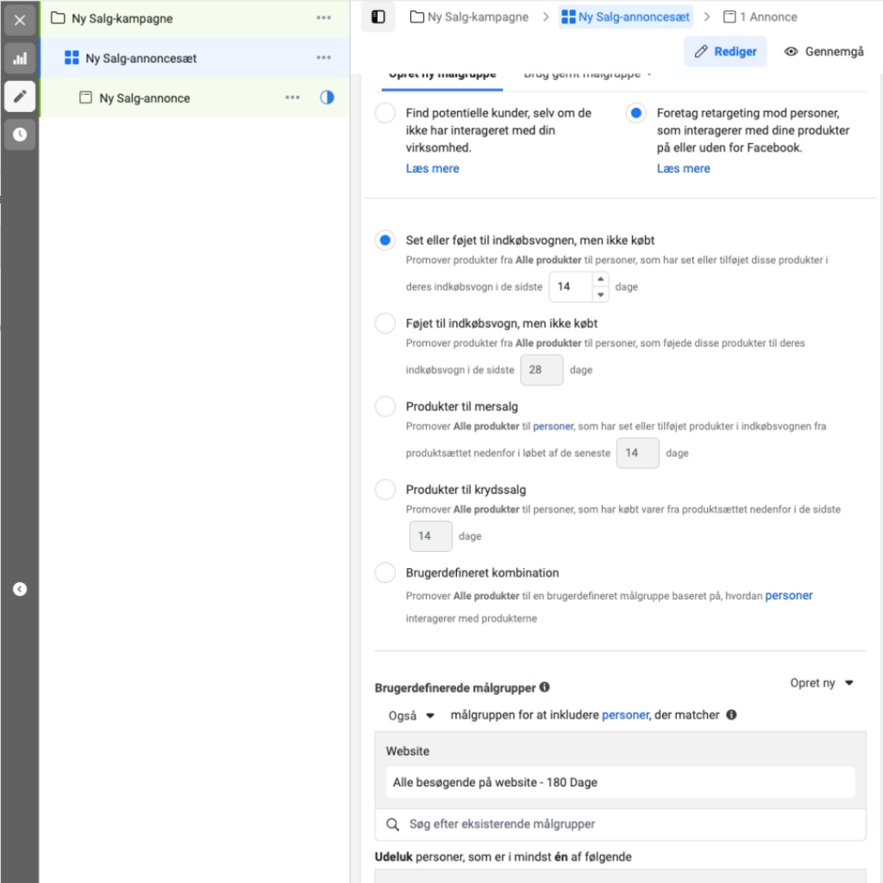Select 'Ny Salg-annonce' in the tree
The image size is (883, 883).
tap(144, 98)
